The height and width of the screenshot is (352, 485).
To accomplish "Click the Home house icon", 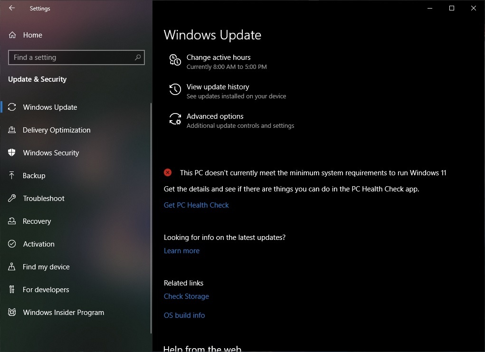I will tap(12, 35).
